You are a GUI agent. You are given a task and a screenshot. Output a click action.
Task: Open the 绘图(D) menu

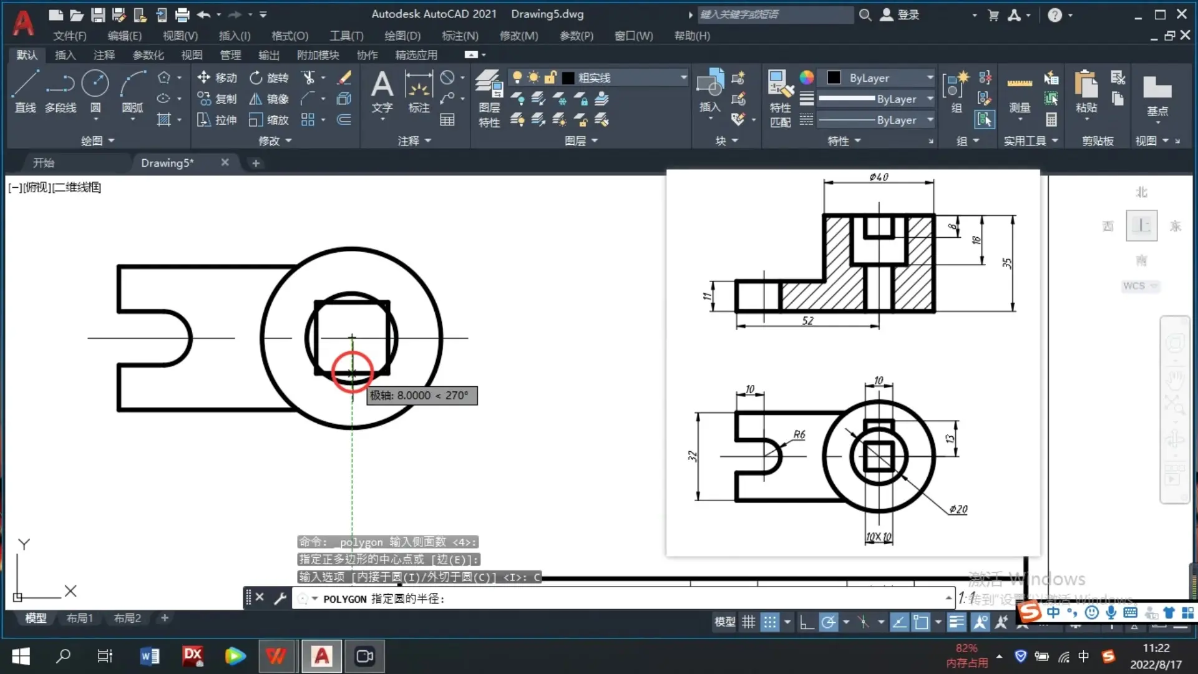tap(402, 36)
